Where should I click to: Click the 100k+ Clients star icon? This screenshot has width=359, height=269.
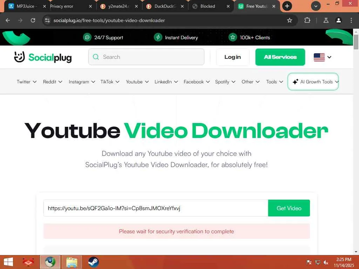(233, 37)
